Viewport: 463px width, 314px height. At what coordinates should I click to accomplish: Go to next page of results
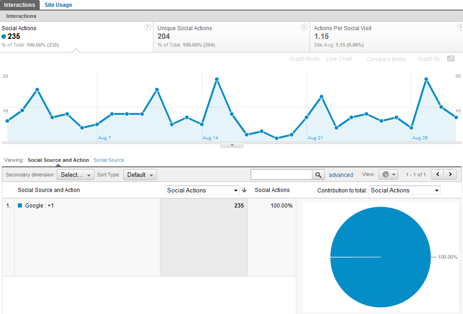[x=451, y=175]
